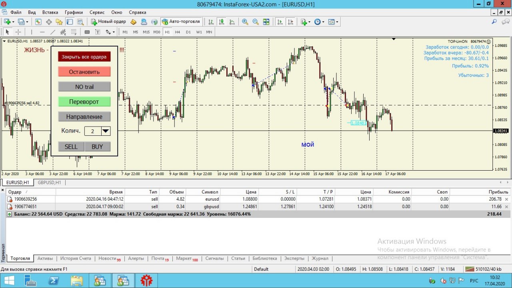Toggle chart shift from right edge
The image size is (512, 288).
click(x=291, y=22)
